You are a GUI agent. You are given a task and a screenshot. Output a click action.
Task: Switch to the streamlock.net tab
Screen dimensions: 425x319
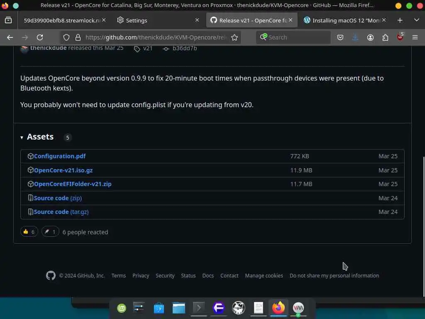pos(61,20)
